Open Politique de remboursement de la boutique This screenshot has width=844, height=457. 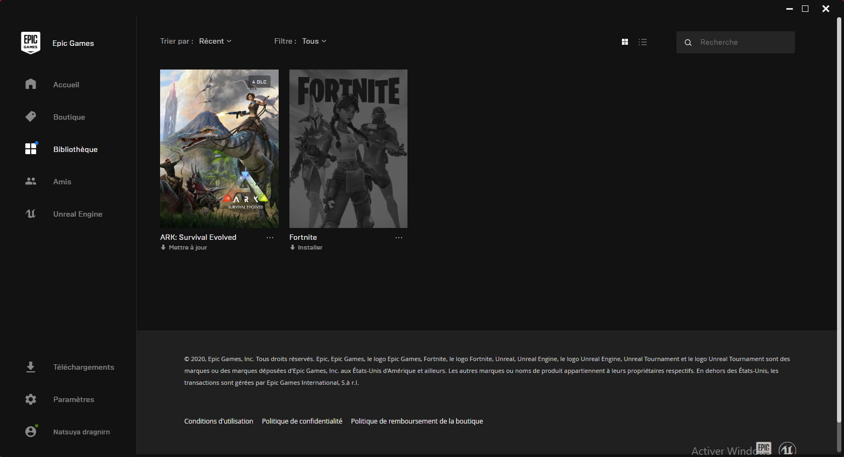pos(417,421)
